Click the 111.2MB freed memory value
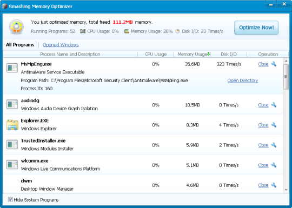The image size is (292, 208). [123, 22]
